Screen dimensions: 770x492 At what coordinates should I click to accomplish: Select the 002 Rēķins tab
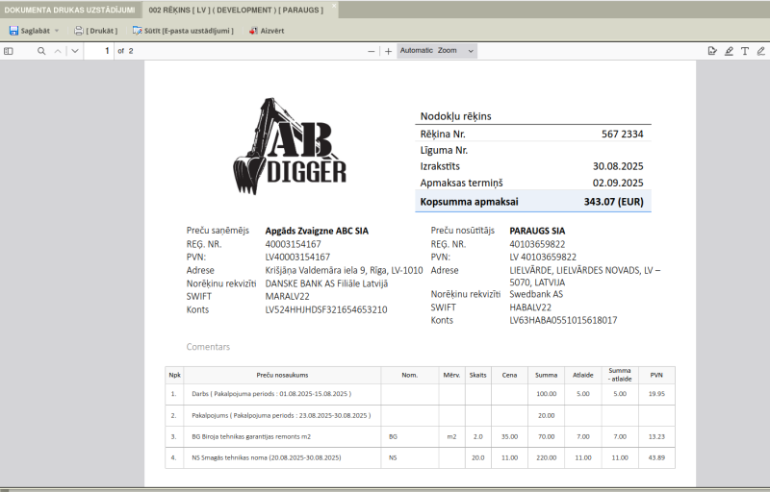[235, 9]
